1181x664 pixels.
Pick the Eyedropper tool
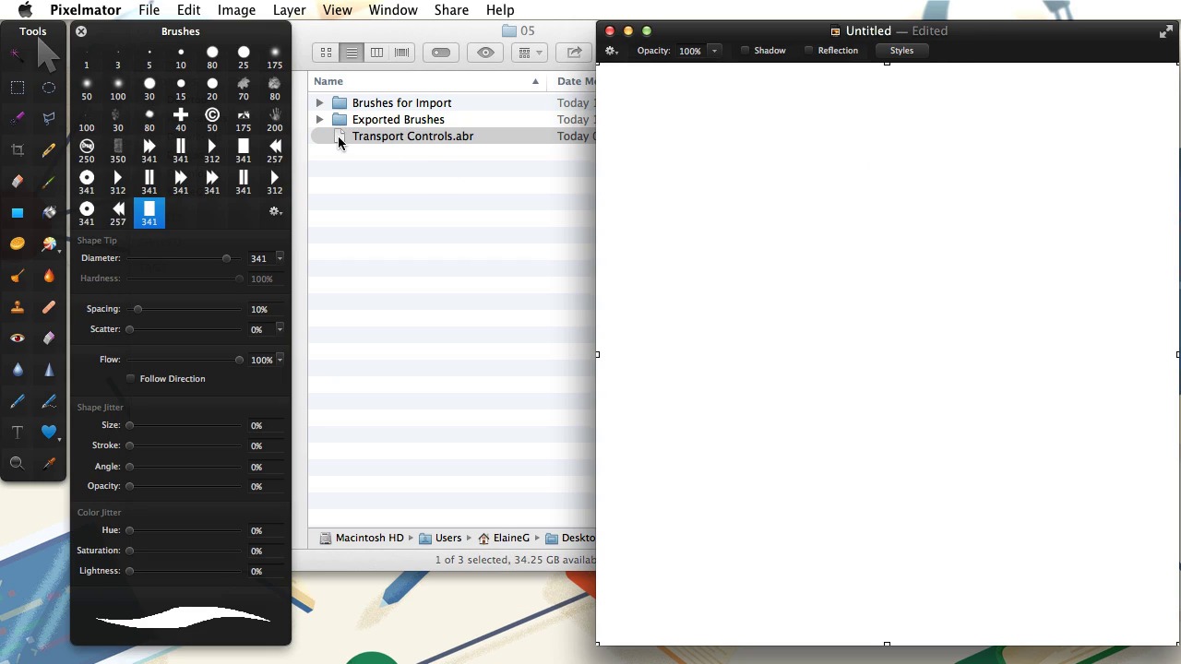[49, 464]
